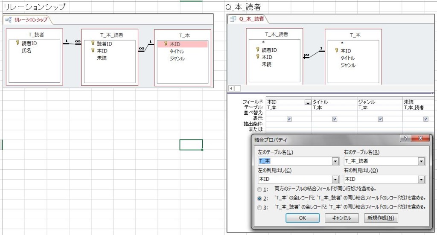The height and width of the screenshot is (235, 437).
Task: Click key icon beside 読者ID in T_読者
Action: 17,43
